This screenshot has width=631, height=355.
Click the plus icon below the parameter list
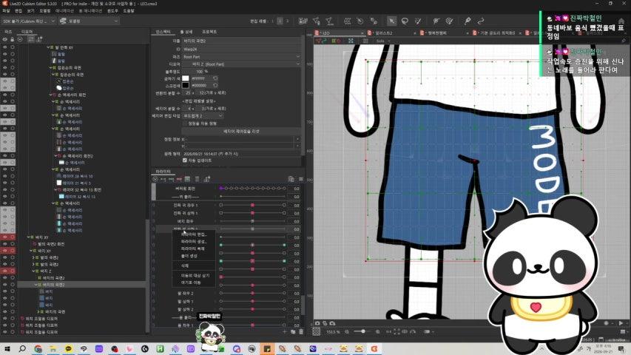coord(285,331)
